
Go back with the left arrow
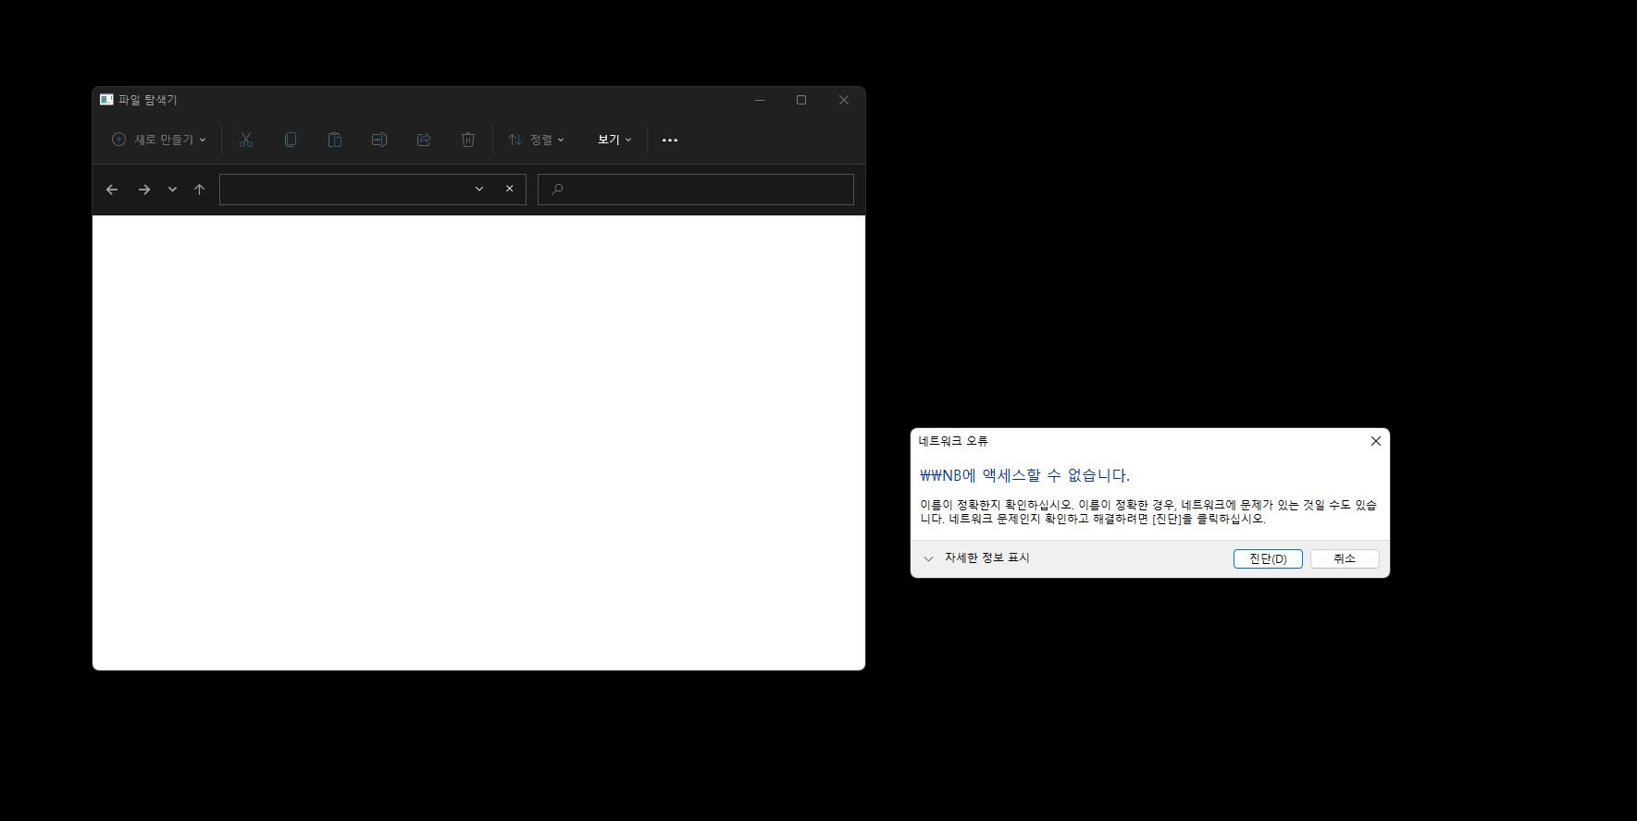click(112, 190)
